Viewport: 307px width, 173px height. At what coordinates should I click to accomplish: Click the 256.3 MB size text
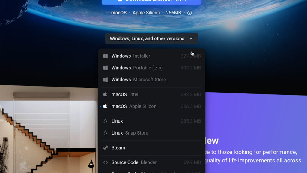[191, 106]
